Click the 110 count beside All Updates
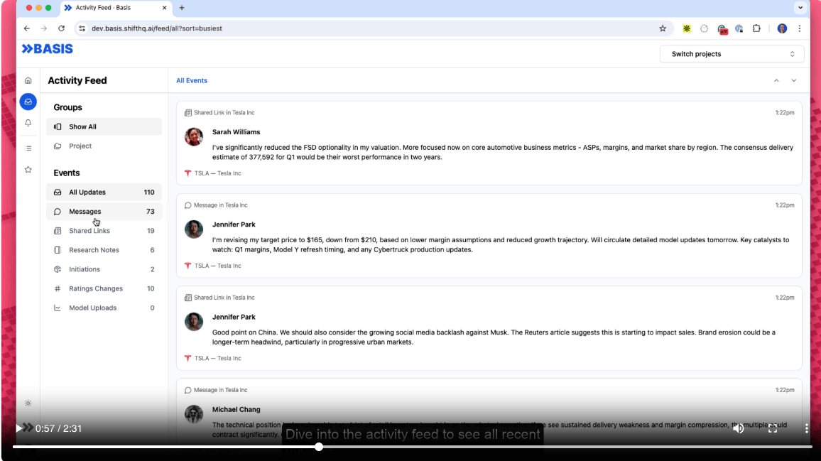The width and height of the screenshot is (821, 461). (149, 192)
